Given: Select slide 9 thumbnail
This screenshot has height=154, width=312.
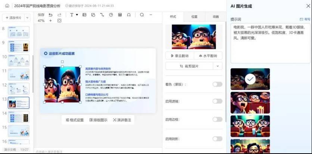Looking at the screenshot, I should pyautogui.click(x=19, y=46).
